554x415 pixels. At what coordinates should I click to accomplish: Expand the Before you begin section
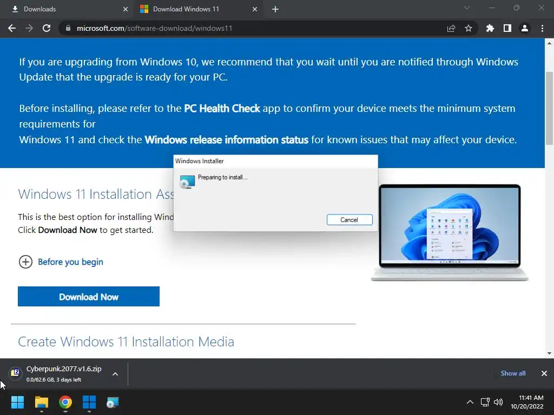[x=25, y=262]
